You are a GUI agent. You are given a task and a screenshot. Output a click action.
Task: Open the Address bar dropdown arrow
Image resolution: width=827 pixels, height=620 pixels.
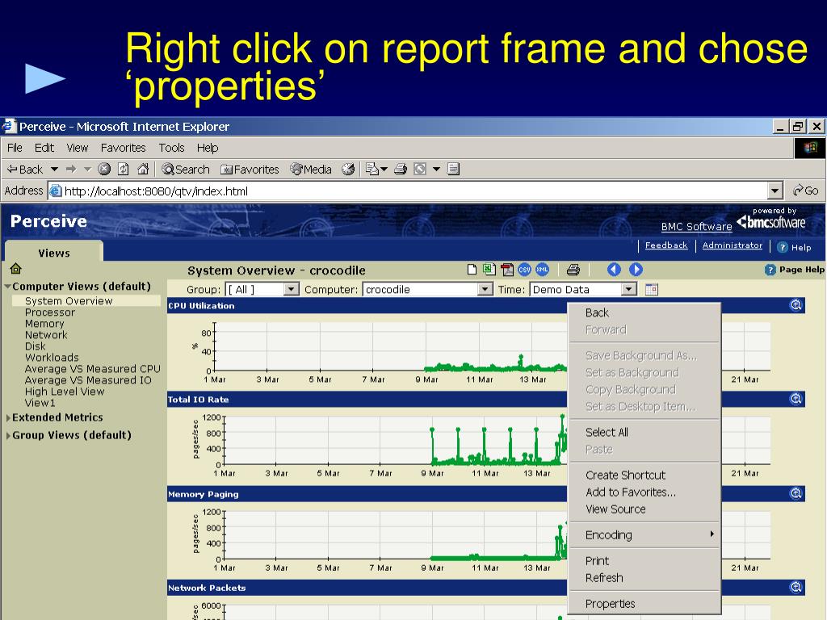[x=775, y=191]
